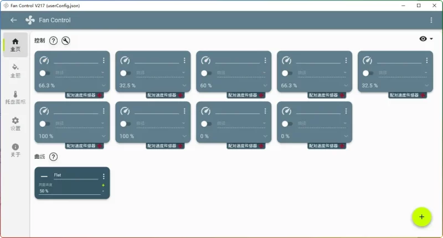The height and width of the screenshot is (238, 443).
Task: Open the 设置 (Settings) sidebar page
Action: 16,123
